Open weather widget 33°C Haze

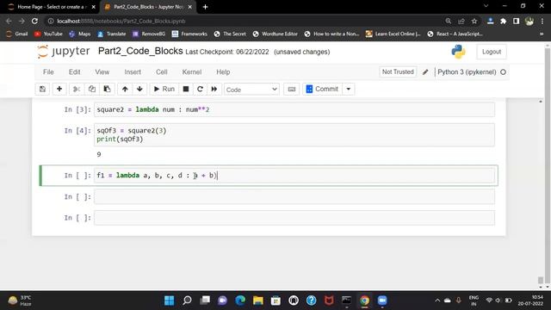point(19,301)
